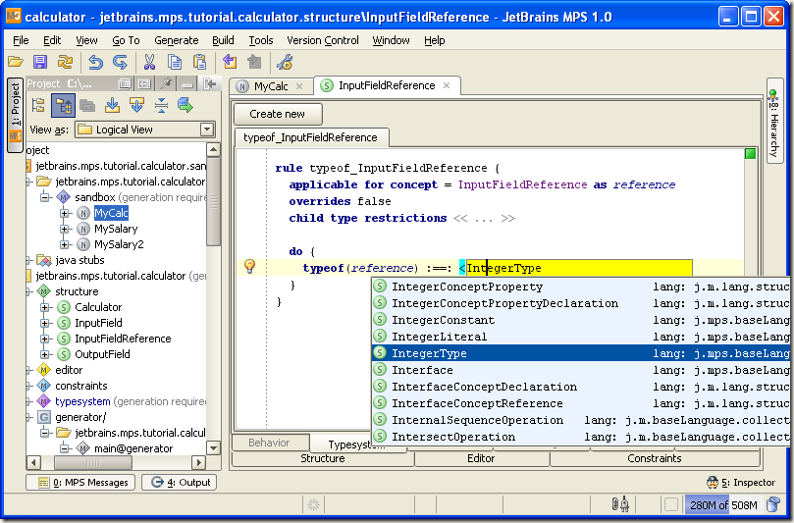Select the typesystem tree item
Screen dimensions: 794x523
(82, 401)
